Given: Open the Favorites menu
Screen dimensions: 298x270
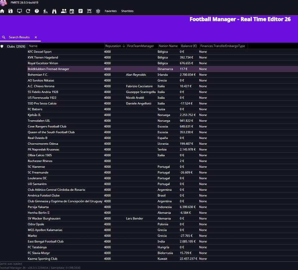Looking at the screenshot, I should (x=111, y=11).
